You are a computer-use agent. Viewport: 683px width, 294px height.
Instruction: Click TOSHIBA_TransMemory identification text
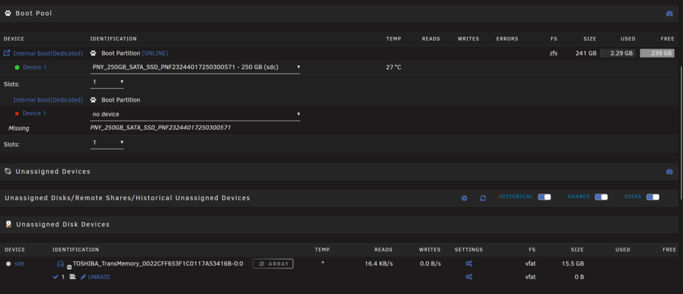(x=158, y=263)
